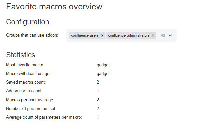
Task: Click the Statistics section heading
Action: coord(20,55)
